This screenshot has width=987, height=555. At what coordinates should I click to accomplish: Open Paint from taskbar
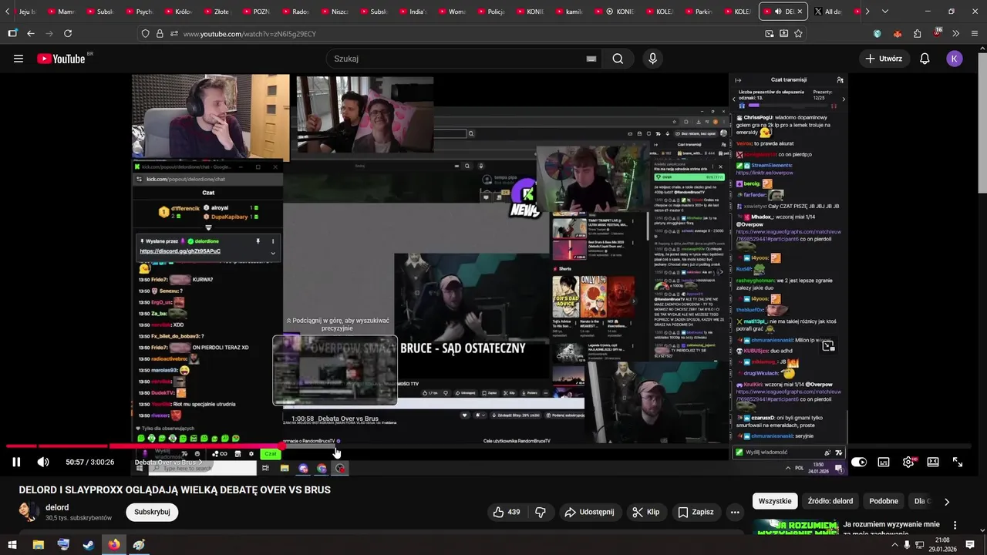139,544
